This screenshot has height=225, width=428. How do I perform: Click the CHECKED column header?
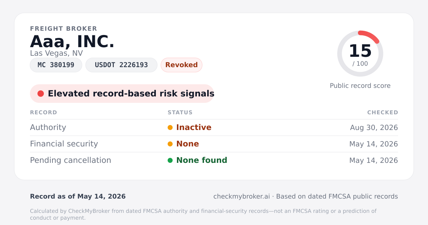tap(383, 112)
